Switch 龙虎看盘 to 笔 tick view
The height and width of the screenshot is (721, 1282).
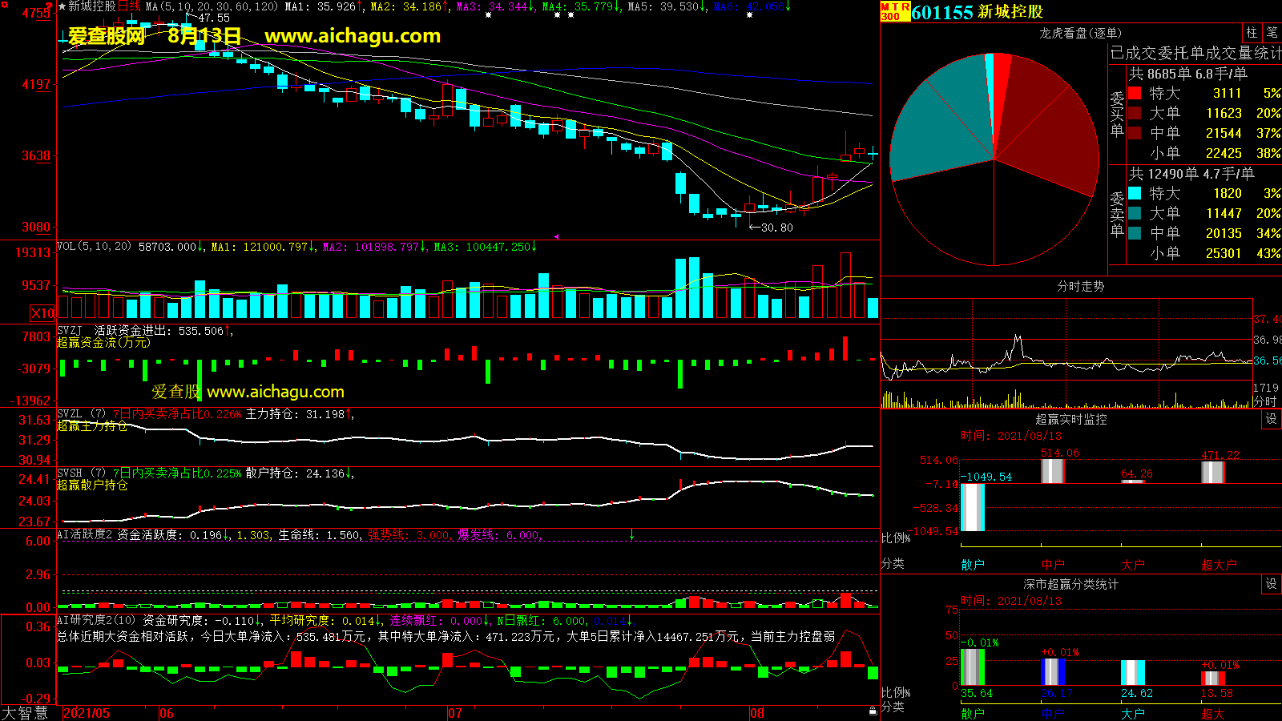1272,33
